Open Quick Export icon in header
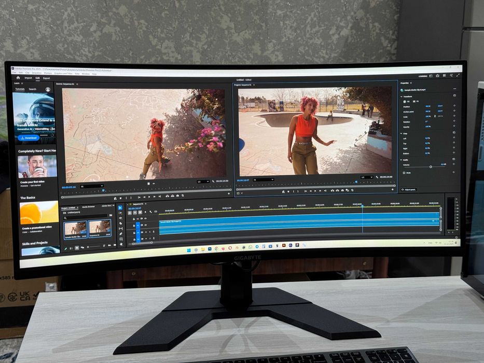 click(x=437, y=76)
